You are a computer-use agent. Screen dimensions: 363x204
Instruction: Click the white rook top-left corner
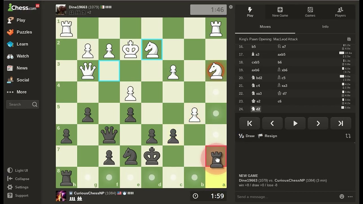click(x=66, y=28)
